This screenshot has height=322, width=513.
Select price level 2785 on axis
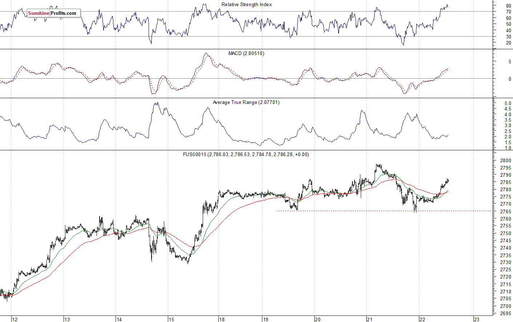coord(506,183)
